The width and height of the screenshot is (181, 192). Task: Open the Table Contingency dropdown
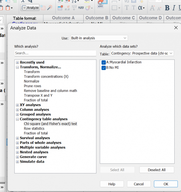click(142, 53)
